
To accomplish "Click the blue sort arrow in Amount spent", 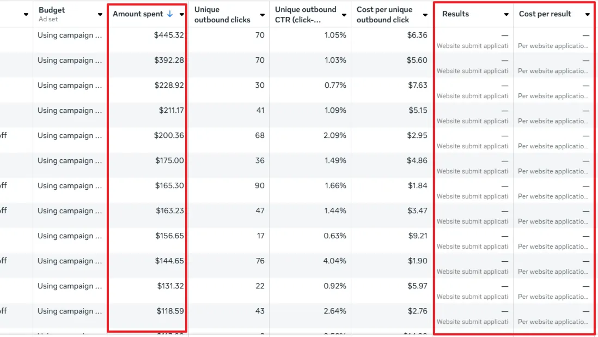I will tap(170, 14).
